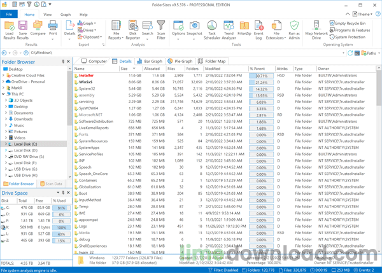The height and width of the screenshot is (273, 382).
Task: Open the FilterZip tool
Action: (244, 29)
